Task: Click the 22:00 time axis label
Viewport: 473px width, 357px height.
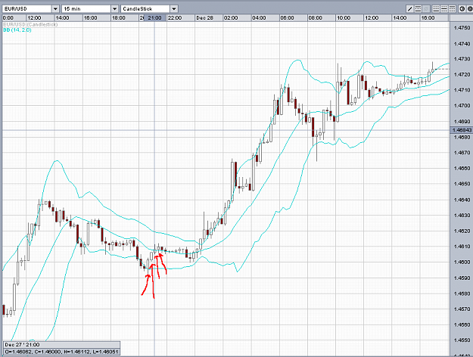Action: [175, 18]
